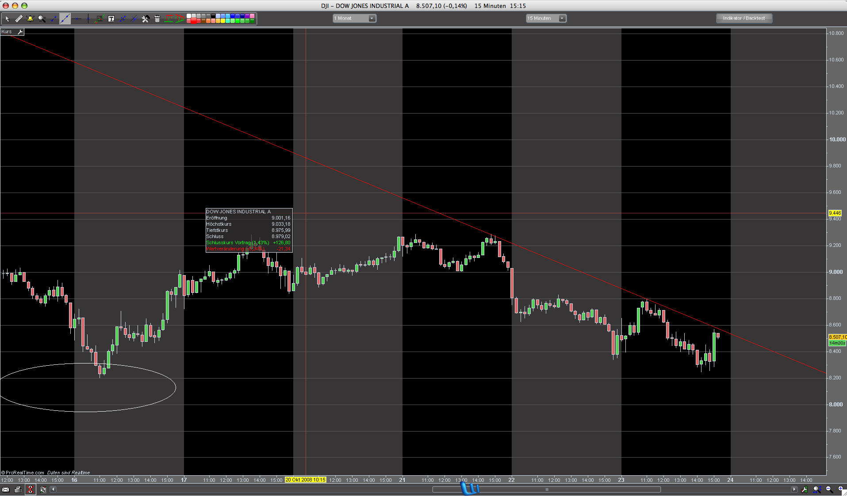The image size is (847, 496).
Task: Click the green countdown label 14m30s
Action: click(837, 343)
